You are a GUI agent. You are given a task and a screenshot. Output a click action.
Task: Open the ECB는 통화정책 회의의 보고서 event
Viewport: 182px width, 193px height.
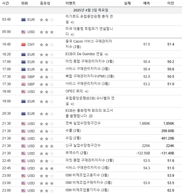pos(89,113)
